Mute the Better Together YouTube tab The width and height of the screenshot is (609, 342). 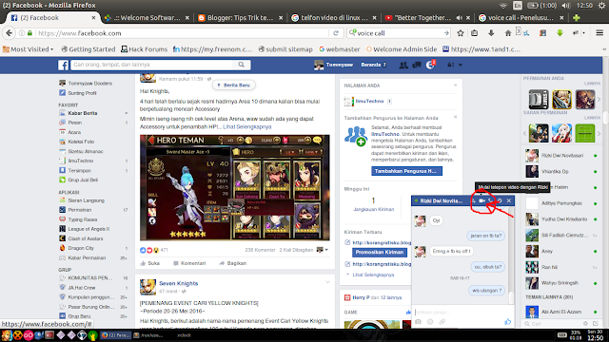click(x=460, y=18)
